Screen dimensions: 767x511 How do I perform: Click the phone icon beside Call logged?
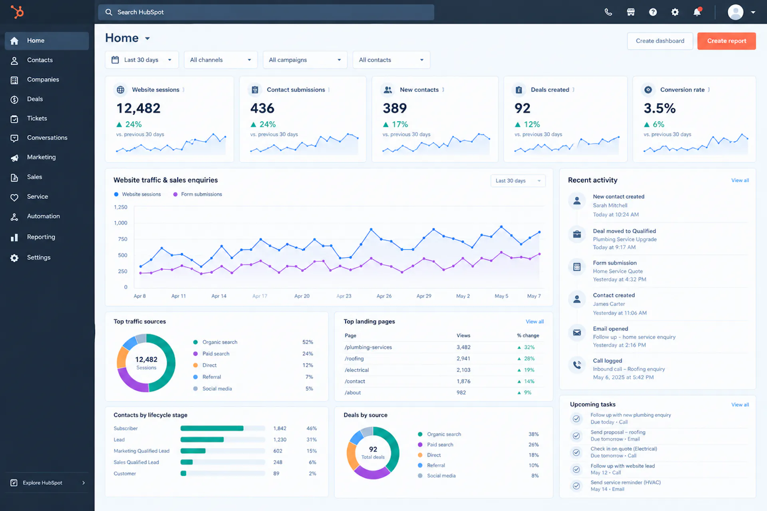pos(577,364)
